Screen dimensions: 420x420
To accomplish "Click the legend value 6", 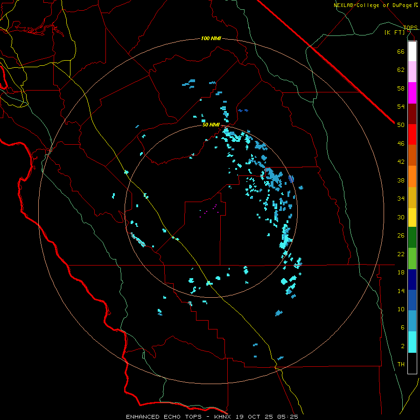I will click(403, 328).
